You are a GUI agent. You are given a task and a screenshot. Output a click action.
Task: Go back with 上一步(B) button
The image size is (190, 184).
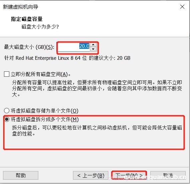pos(91,175)
